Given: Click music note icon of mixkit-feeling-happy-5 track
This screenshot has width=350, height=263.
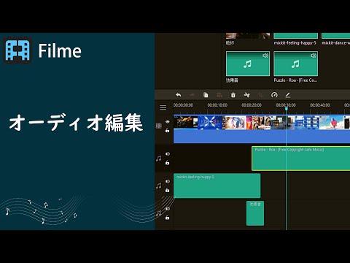Looking at the screenshot, I should coord(158,186).
